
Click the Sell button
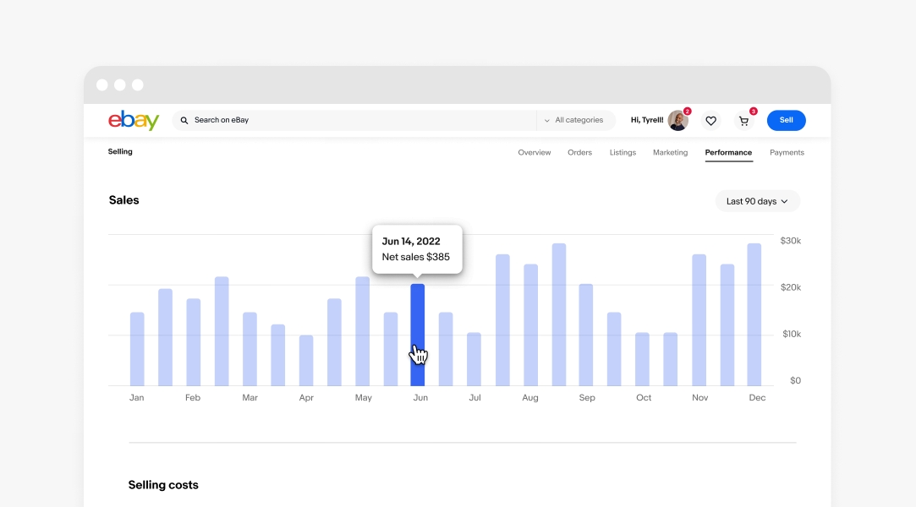pyautogui.click(x=786, y=121)
